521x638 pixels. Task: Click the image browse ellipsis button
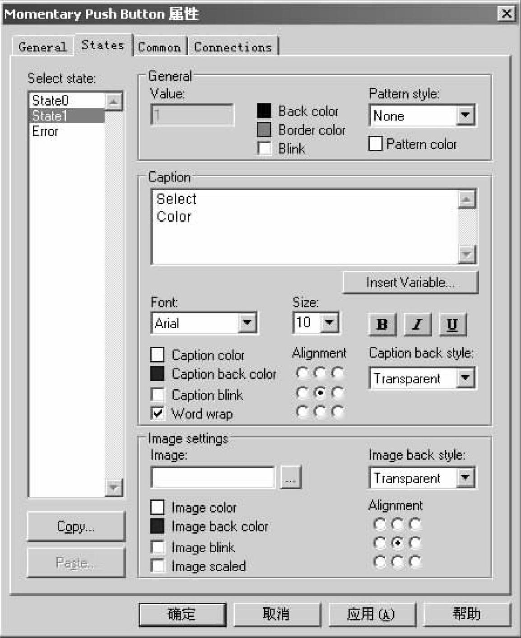click(290, 477)
